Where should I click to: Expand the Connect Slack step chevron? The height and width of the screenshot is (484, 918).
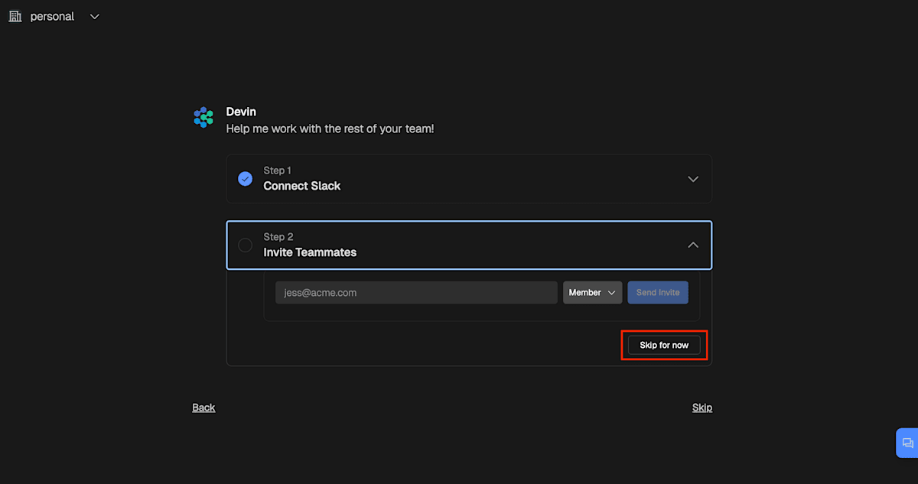tap(693, 179)
